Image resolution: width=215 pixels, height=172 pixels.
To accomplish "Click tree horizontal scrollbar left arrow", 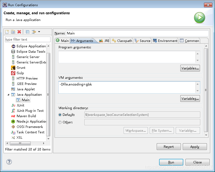I will click(x=7, y=143).
